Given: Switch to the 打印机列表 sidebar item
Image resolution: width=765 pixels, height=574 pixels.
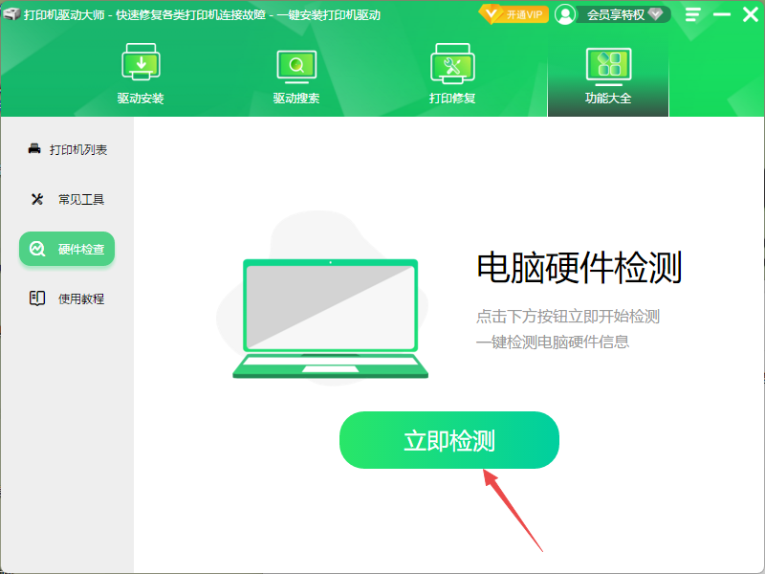Looking at the screenshot, I should tap(71, 150).
